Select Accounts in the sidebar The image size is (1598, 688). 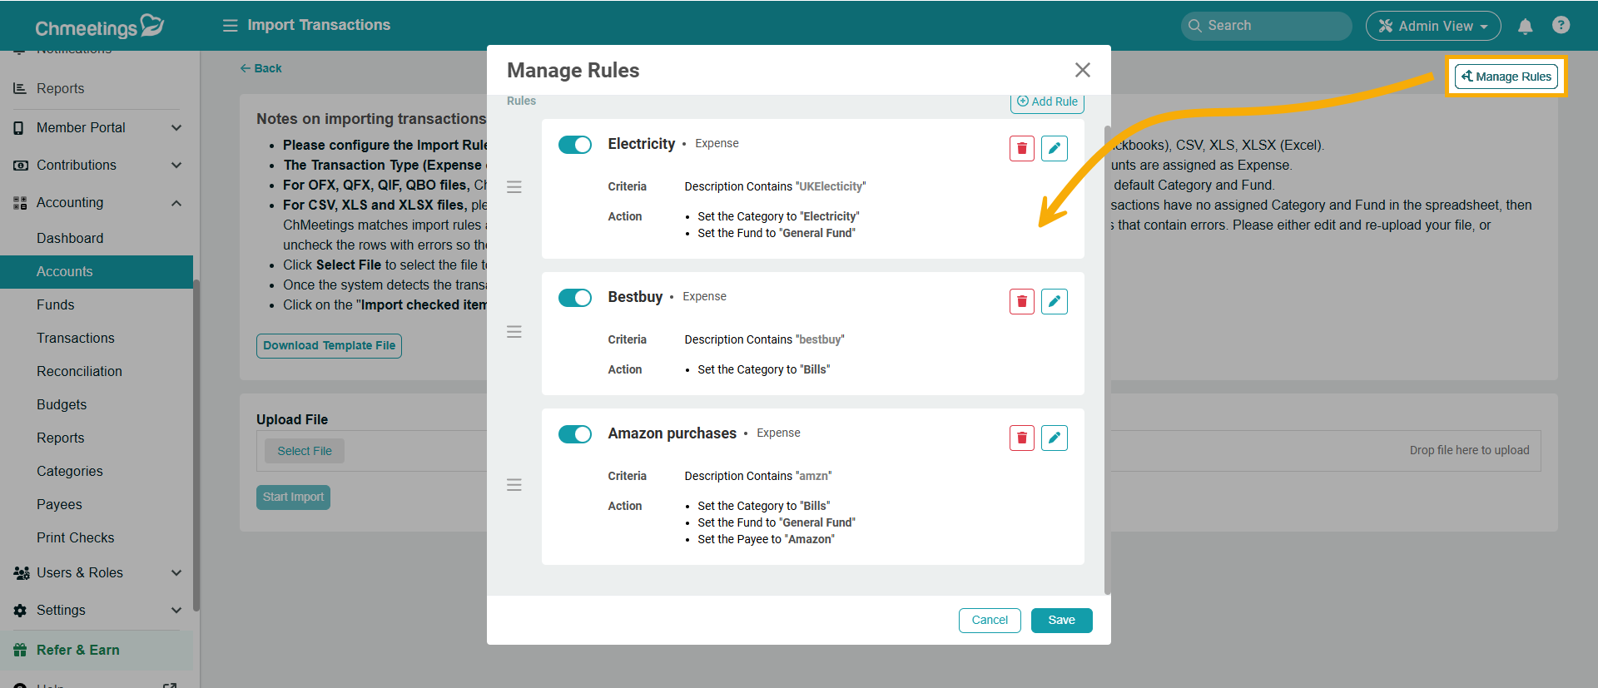tap(97, 271)
